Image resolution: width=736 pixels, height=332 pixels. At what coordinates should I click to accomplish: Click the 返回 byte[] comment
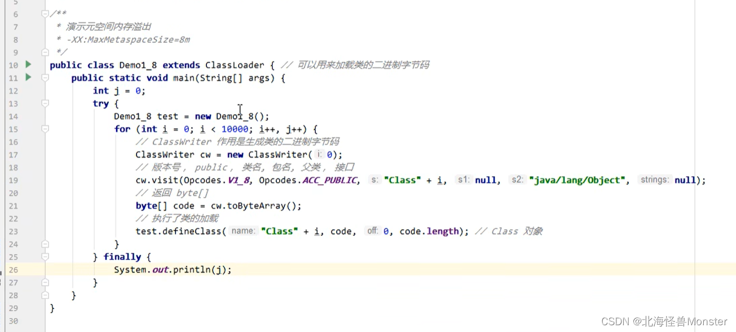coord(172,193)
